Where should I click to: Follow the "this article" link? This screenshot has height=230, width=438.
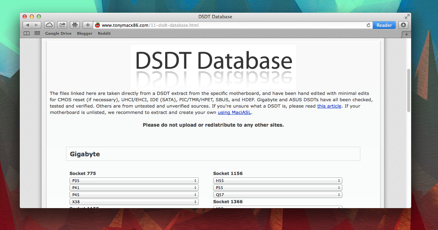pyautogui.click(x=329, y=106)
